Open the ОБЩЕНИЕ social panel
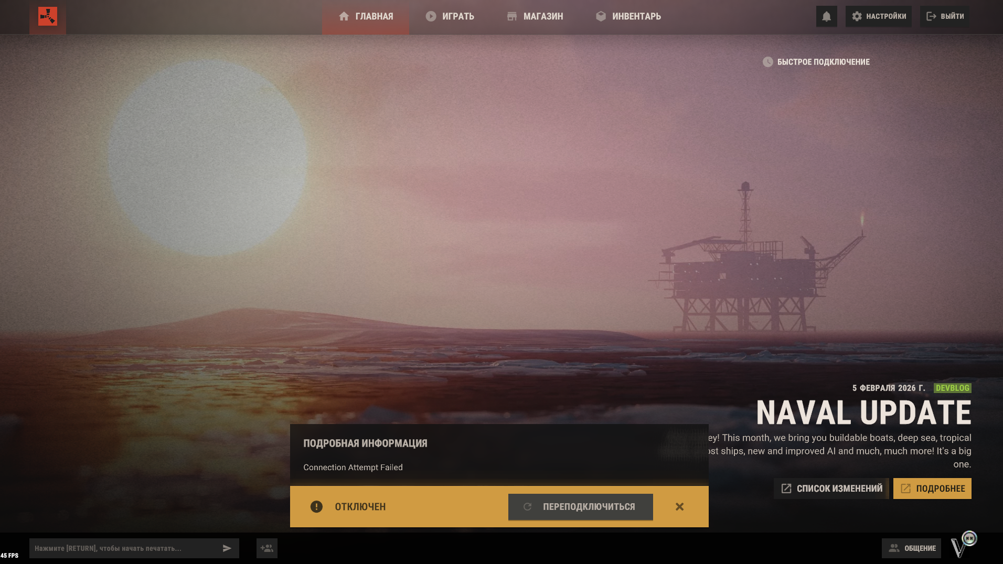 click(912, 548)
